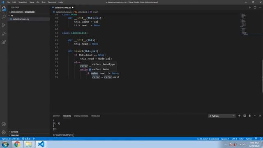Open the Run menu
The width and height of the screenshot is (263, 148).
click(x=44, y=2)
